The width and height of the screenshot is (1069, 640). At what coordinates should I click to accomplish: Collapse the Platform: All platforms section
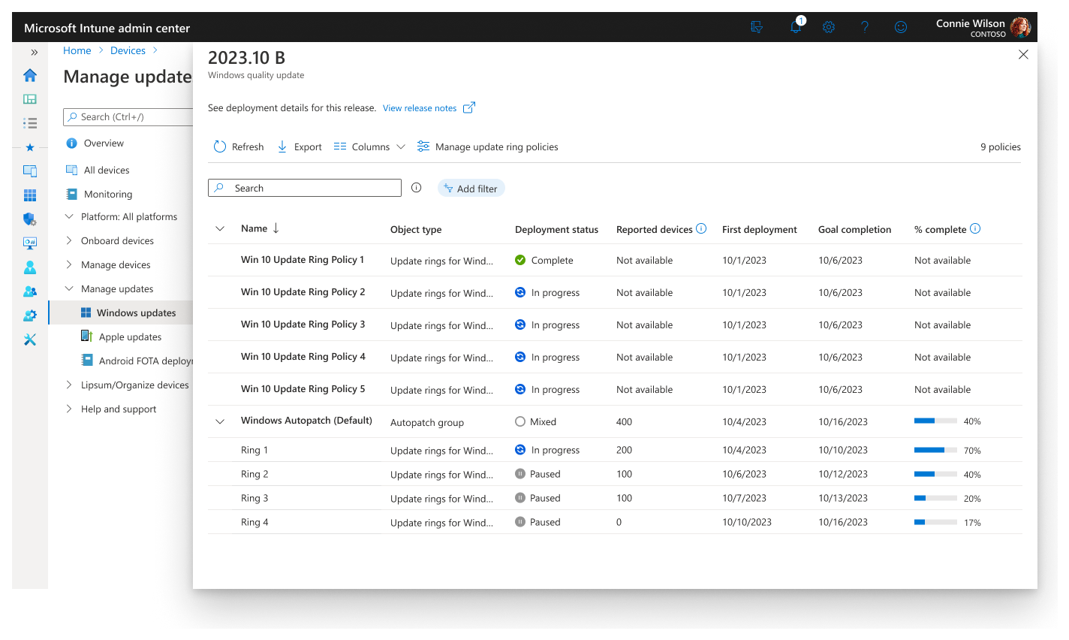point(69,216)
